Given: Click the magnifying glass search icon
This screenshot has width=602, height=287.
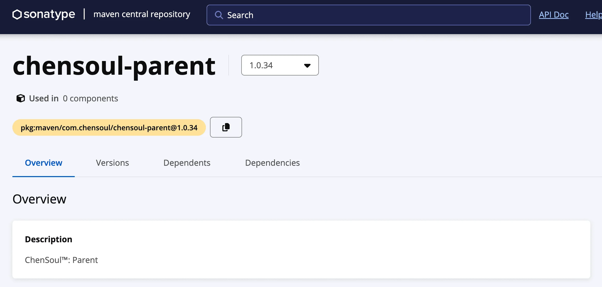Looking at the screenshot, I should coord(219,15).
